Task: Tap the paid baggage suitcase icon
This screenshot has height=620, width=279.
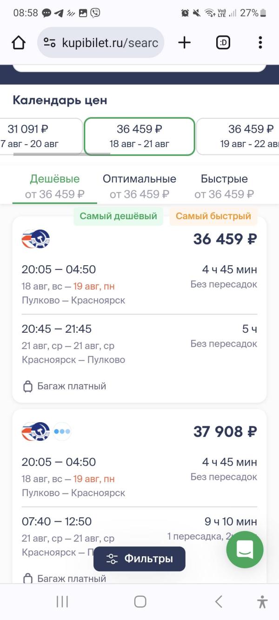Action: click(x=28, y=386)
